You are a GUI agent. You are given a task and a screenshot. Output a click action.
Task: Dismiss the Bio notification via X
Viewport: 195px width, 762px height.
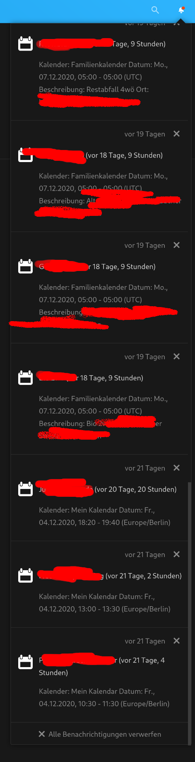[176, 357]
